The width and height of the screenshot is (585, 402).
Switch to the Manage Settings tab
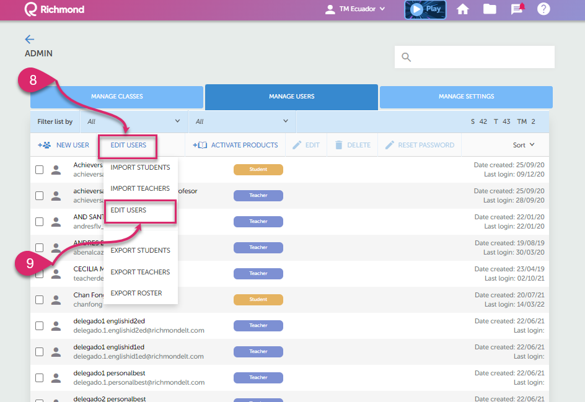pos(465,97)
